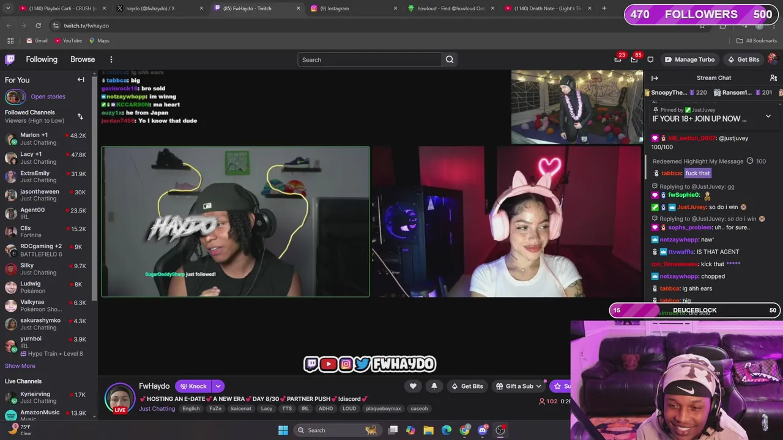Open Kyrieirving's live channel in the sidebar
783x440 pixels.
coord(46,397)
